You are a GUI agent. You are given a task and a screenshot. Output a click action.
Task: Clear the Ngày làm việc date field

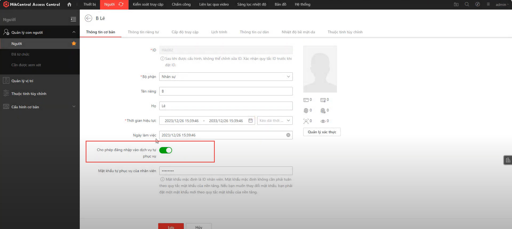click(288, 135)
